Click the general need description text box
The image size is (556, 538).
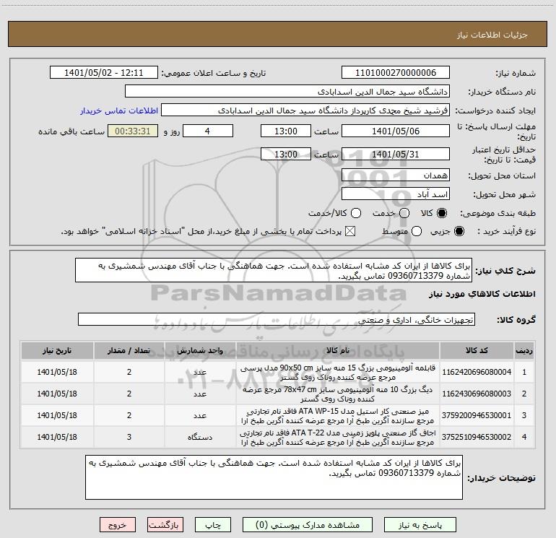274,271
